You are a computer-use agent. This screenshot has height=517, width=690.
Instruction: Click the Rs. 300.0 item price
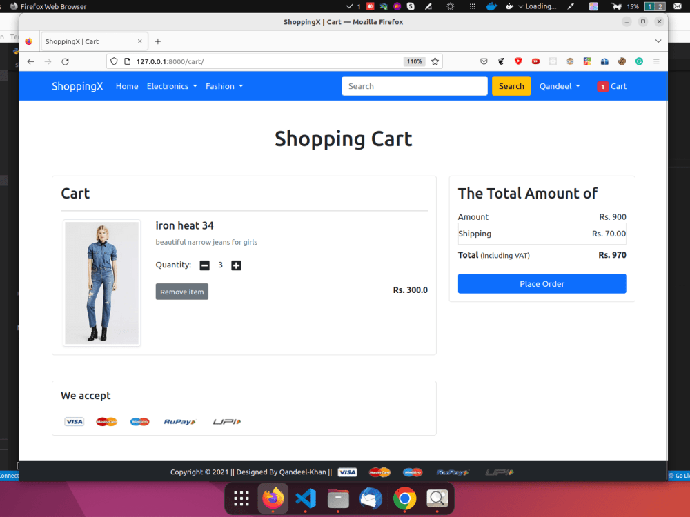(x=410, y=290)
